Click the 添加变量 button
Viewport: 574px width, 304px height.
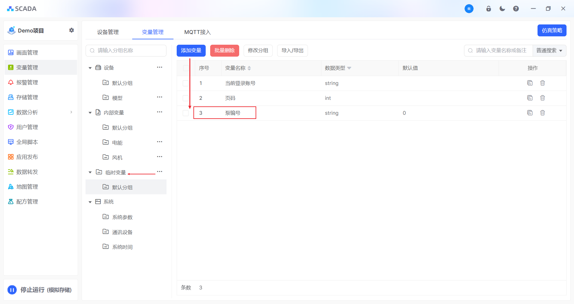(191, 51)
